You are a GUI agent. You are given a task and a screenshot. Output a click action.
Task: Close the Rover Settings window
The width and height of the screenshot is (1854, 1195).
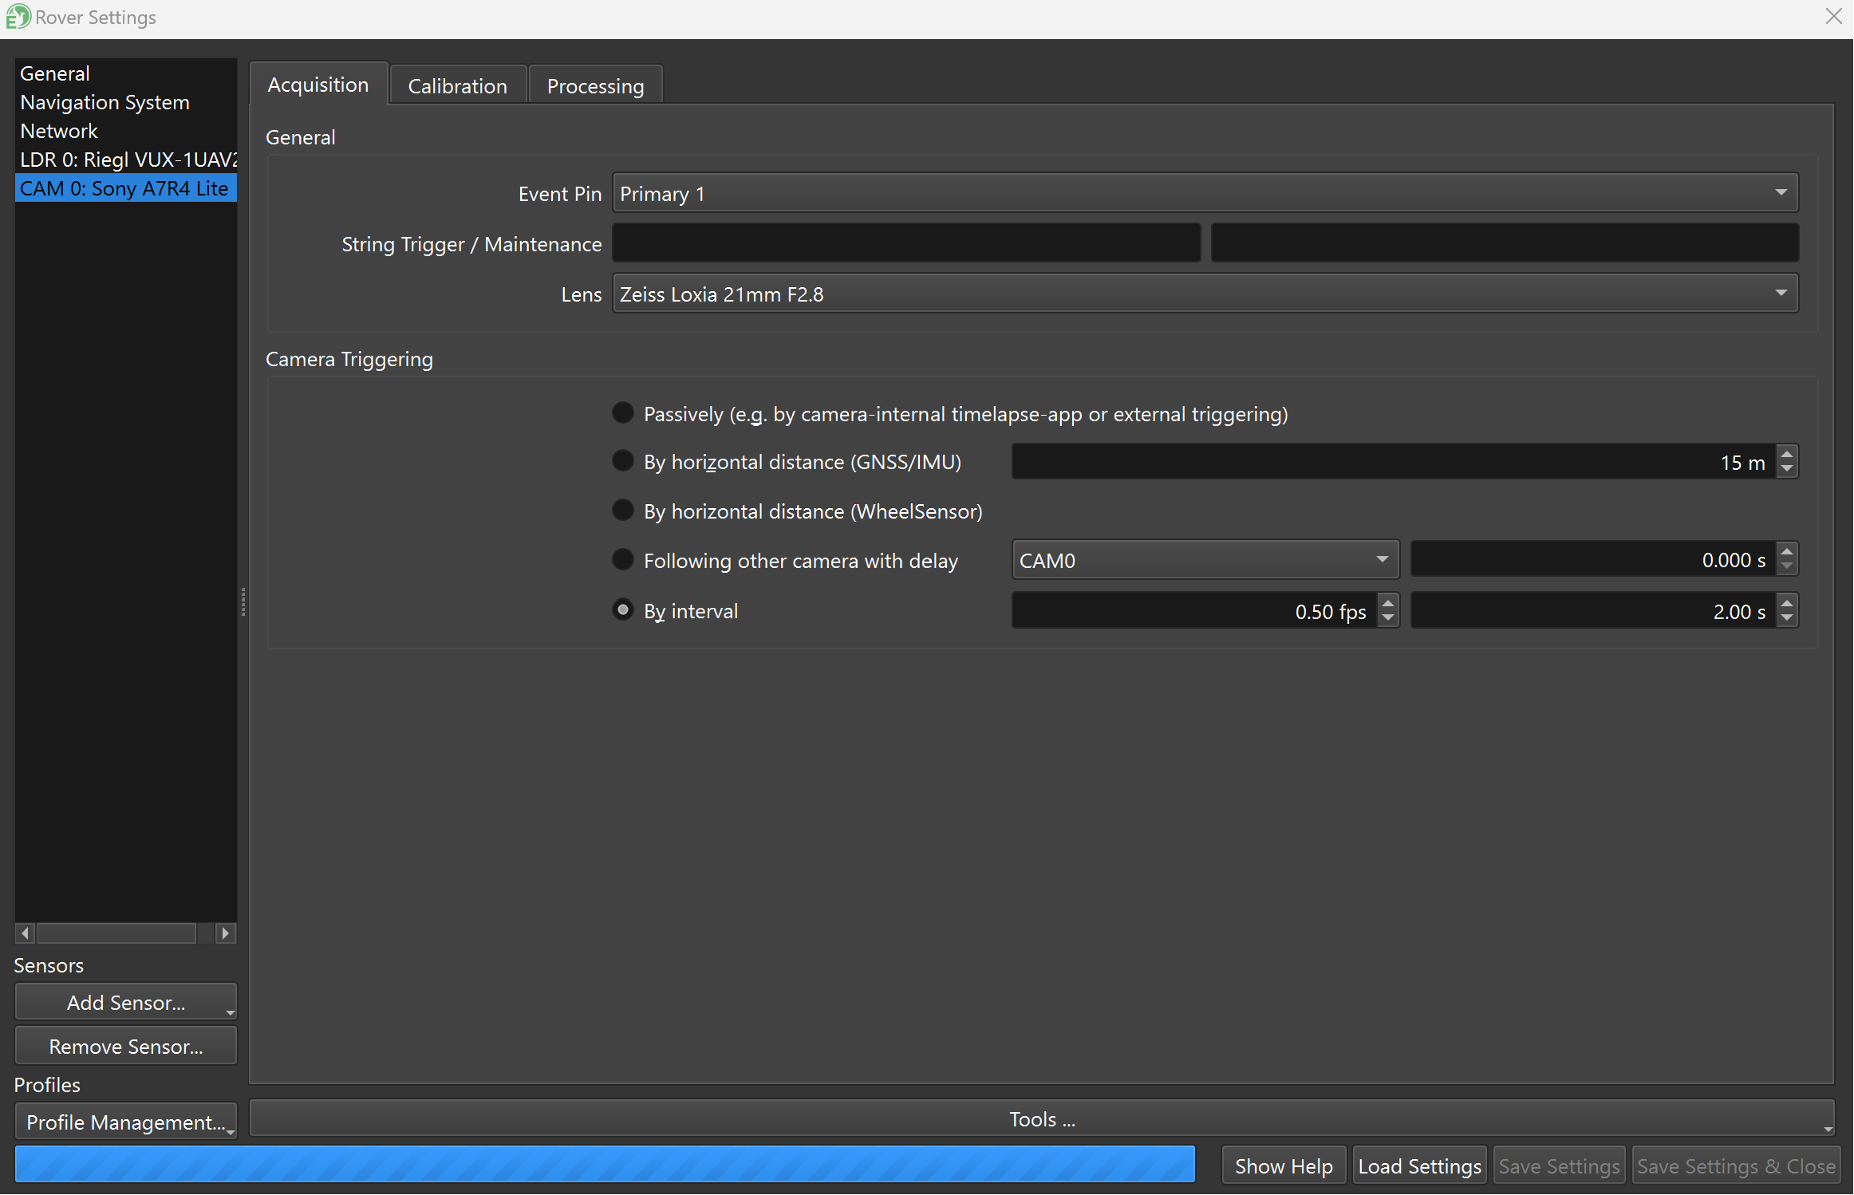click(x=1833, y=17)
